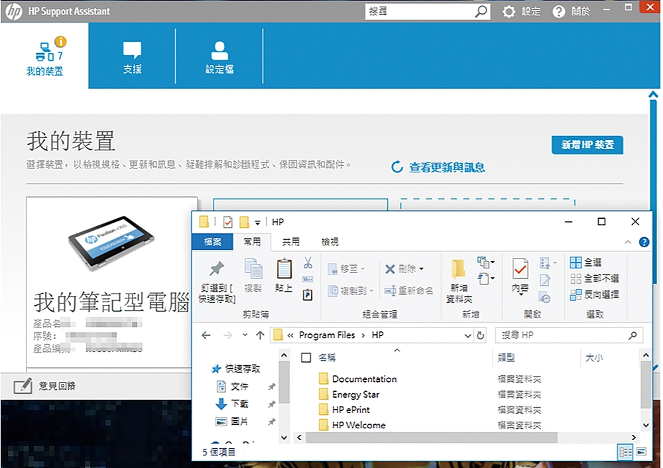Open the About question-mark icon in HP Support Assistant
This screenshot has height=468, width=663.
(x=558, y=11)
